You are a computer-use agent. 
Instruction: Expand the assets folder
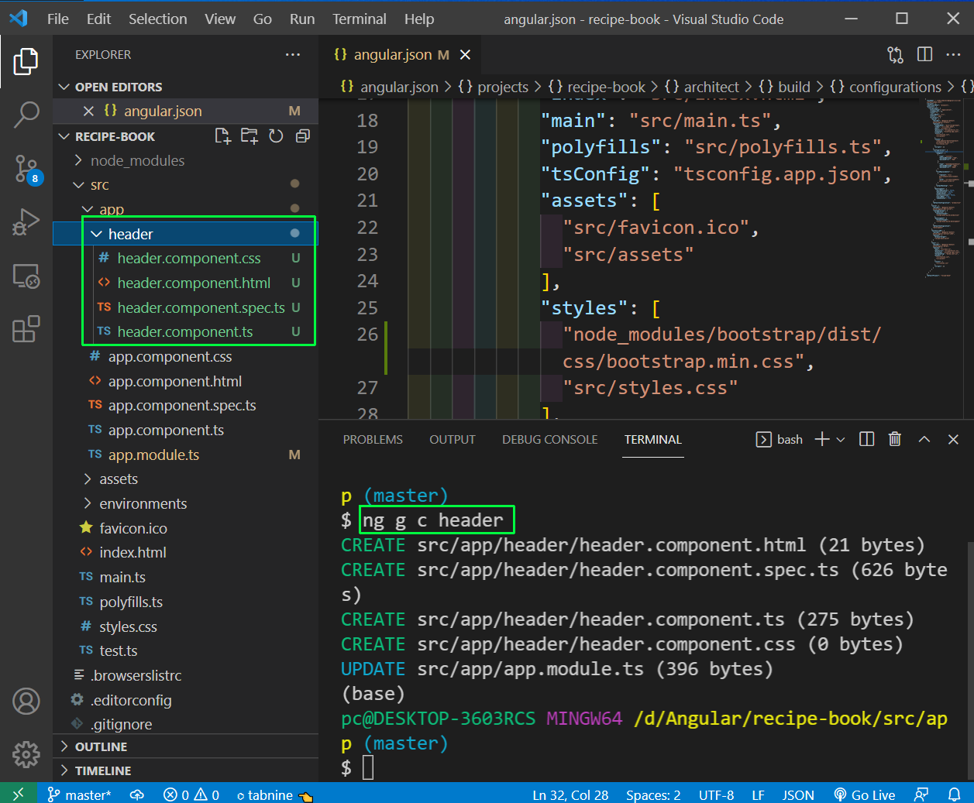point(185,479)
